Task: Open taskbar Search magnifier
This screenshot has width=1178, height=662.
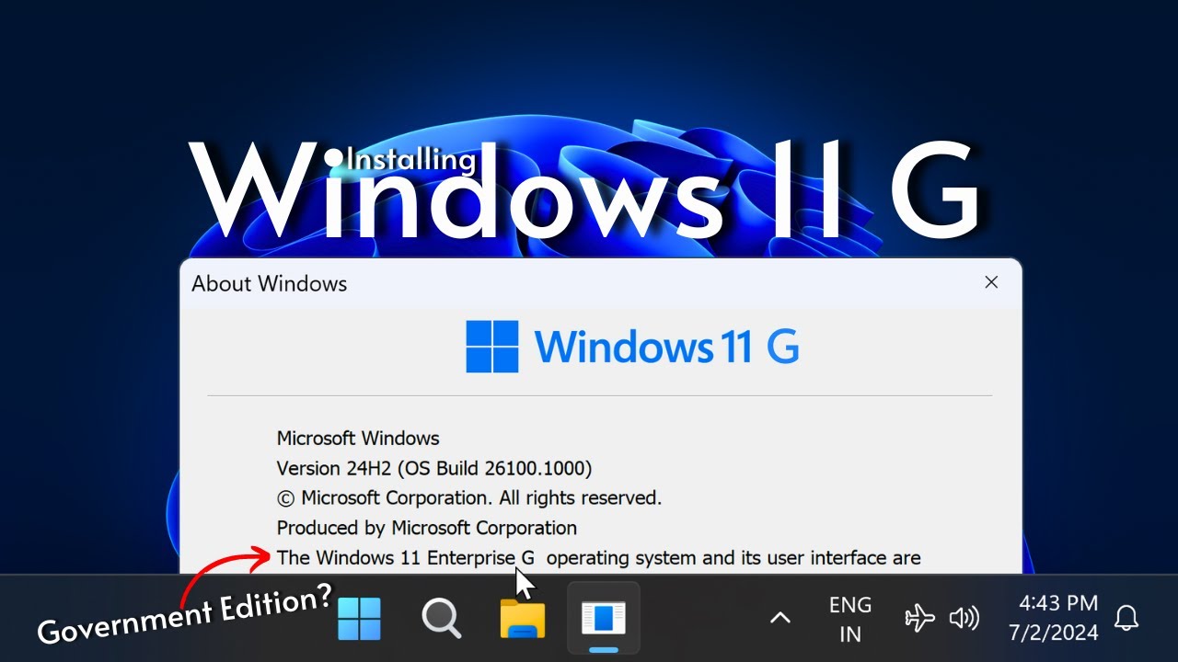Action: click(x=442, y=619)
